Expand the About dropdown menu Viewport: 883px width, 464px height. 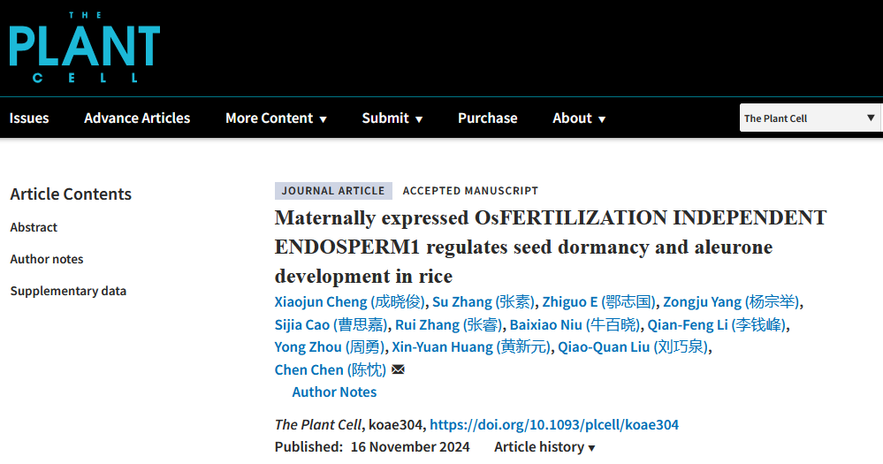point(579,118)
